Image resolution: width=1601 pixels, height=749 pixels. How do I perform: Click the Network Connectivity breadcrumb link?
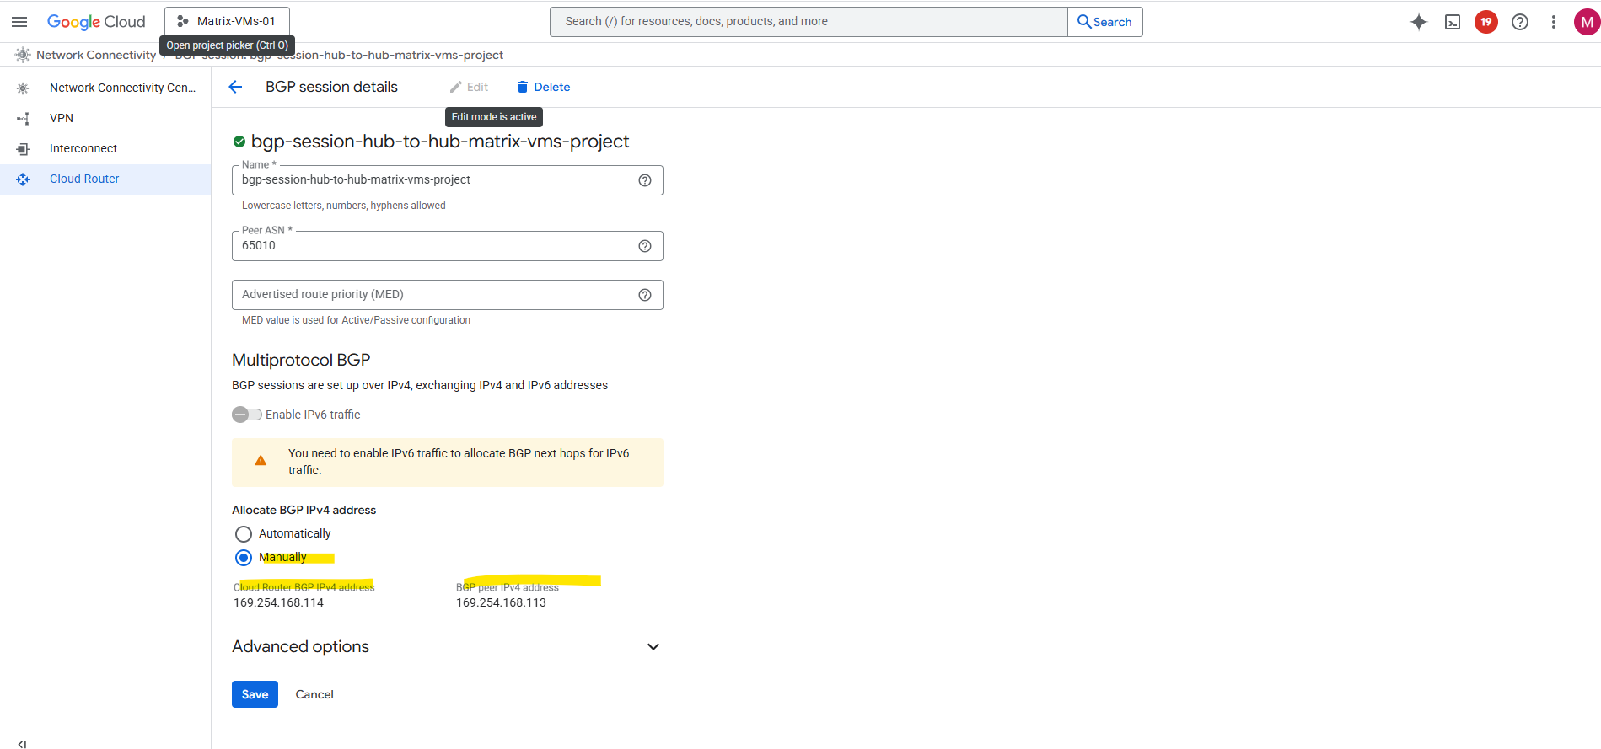[x=96, y=55]
